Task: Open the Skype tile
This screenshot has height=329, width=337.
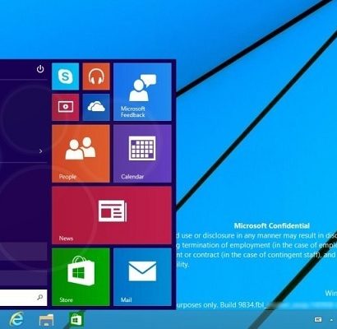Action: click(x=65, y=76)
